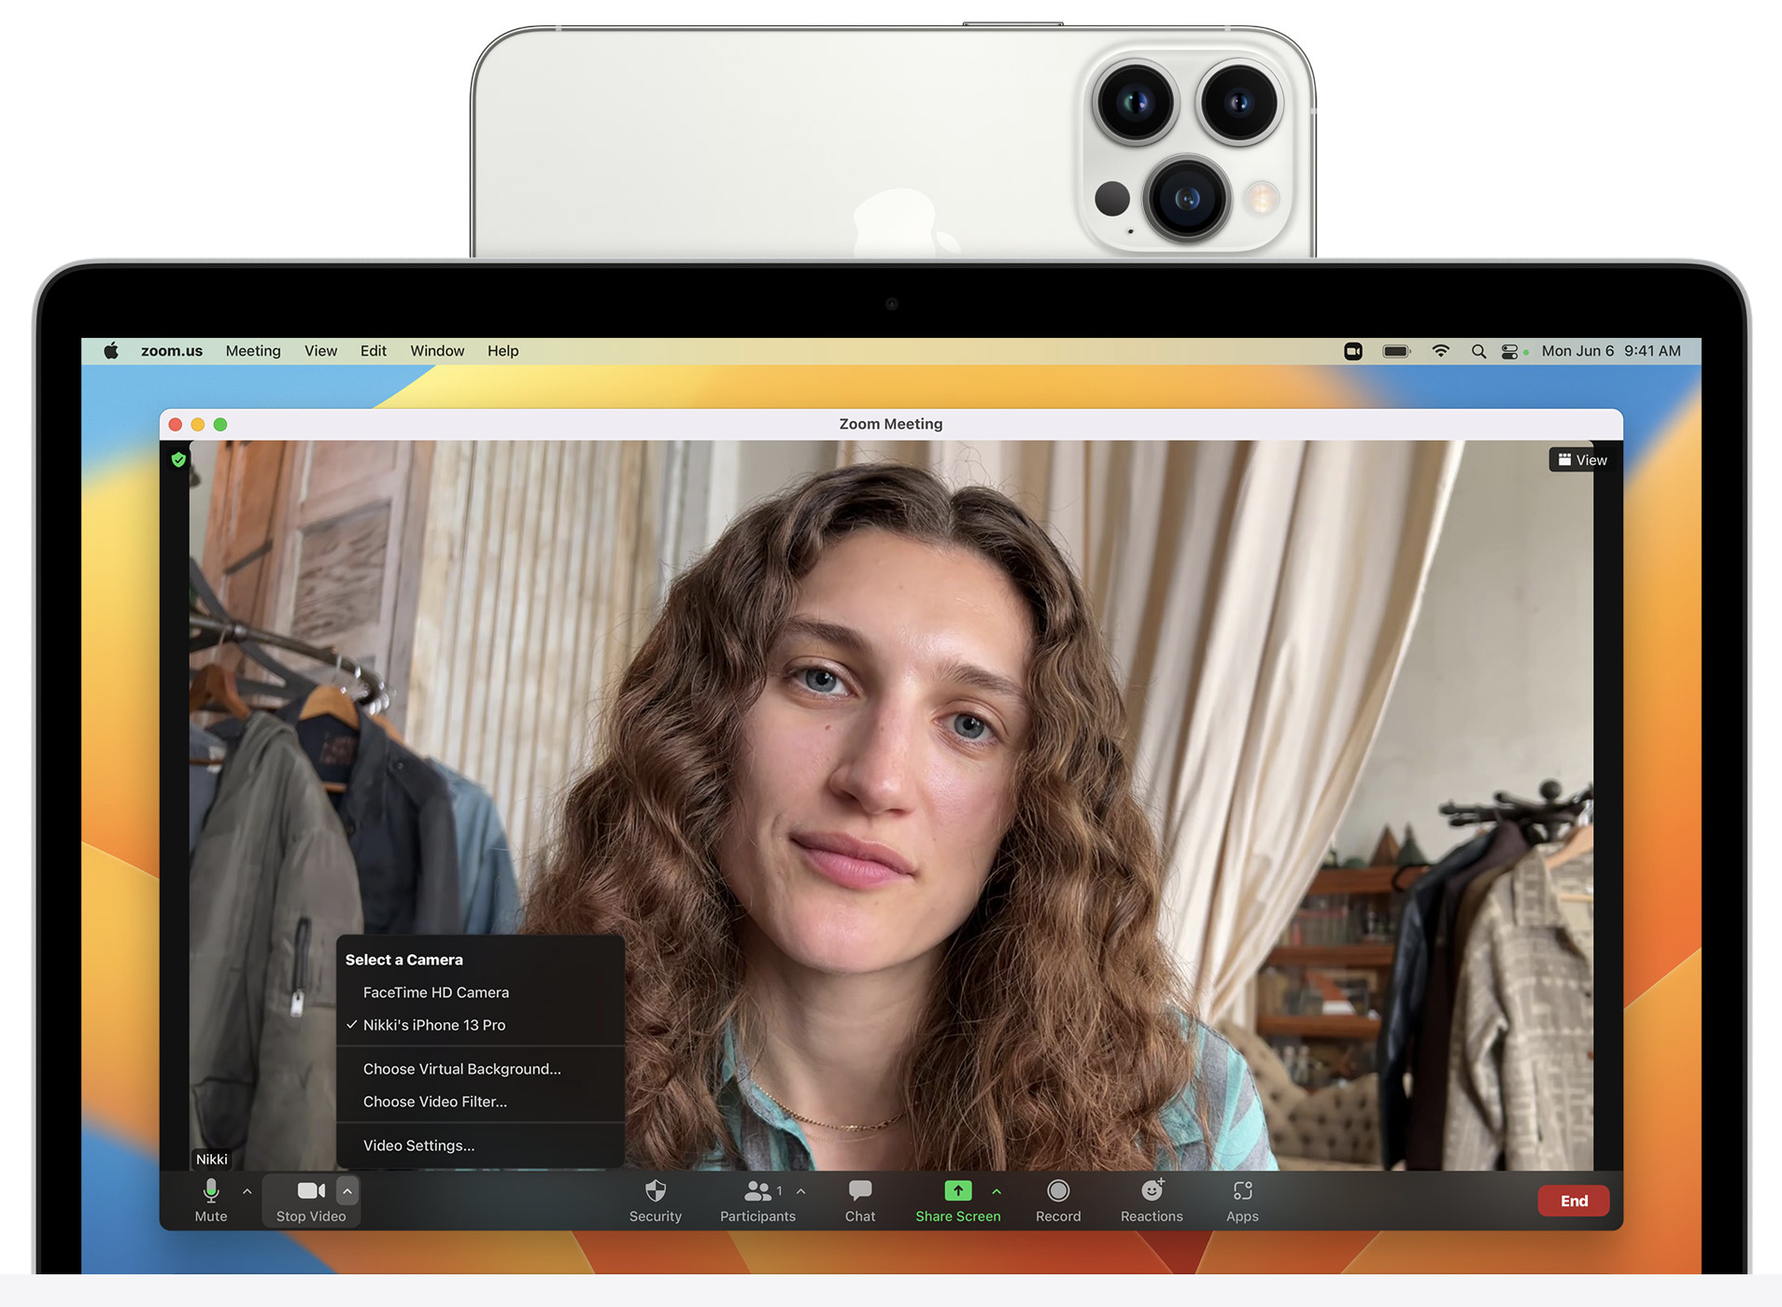Image resolution: width=1782 pixels, height=1307 pixels.
Task: Click camera-in-use menu bar icon
Action: (x=1353, y=351)
